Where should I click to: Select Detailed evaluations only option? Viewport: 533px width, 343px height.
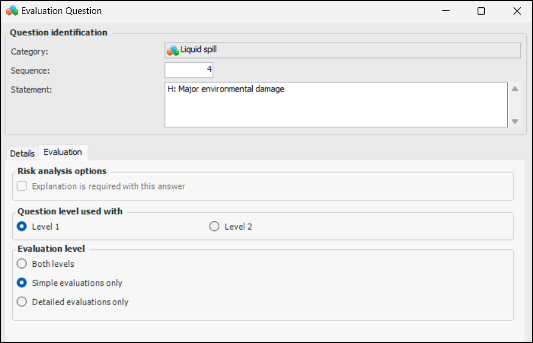coord(22,302)
